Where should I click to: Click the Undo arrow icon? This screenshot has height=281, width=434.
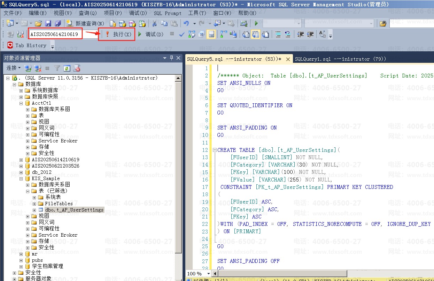[186, 23]
